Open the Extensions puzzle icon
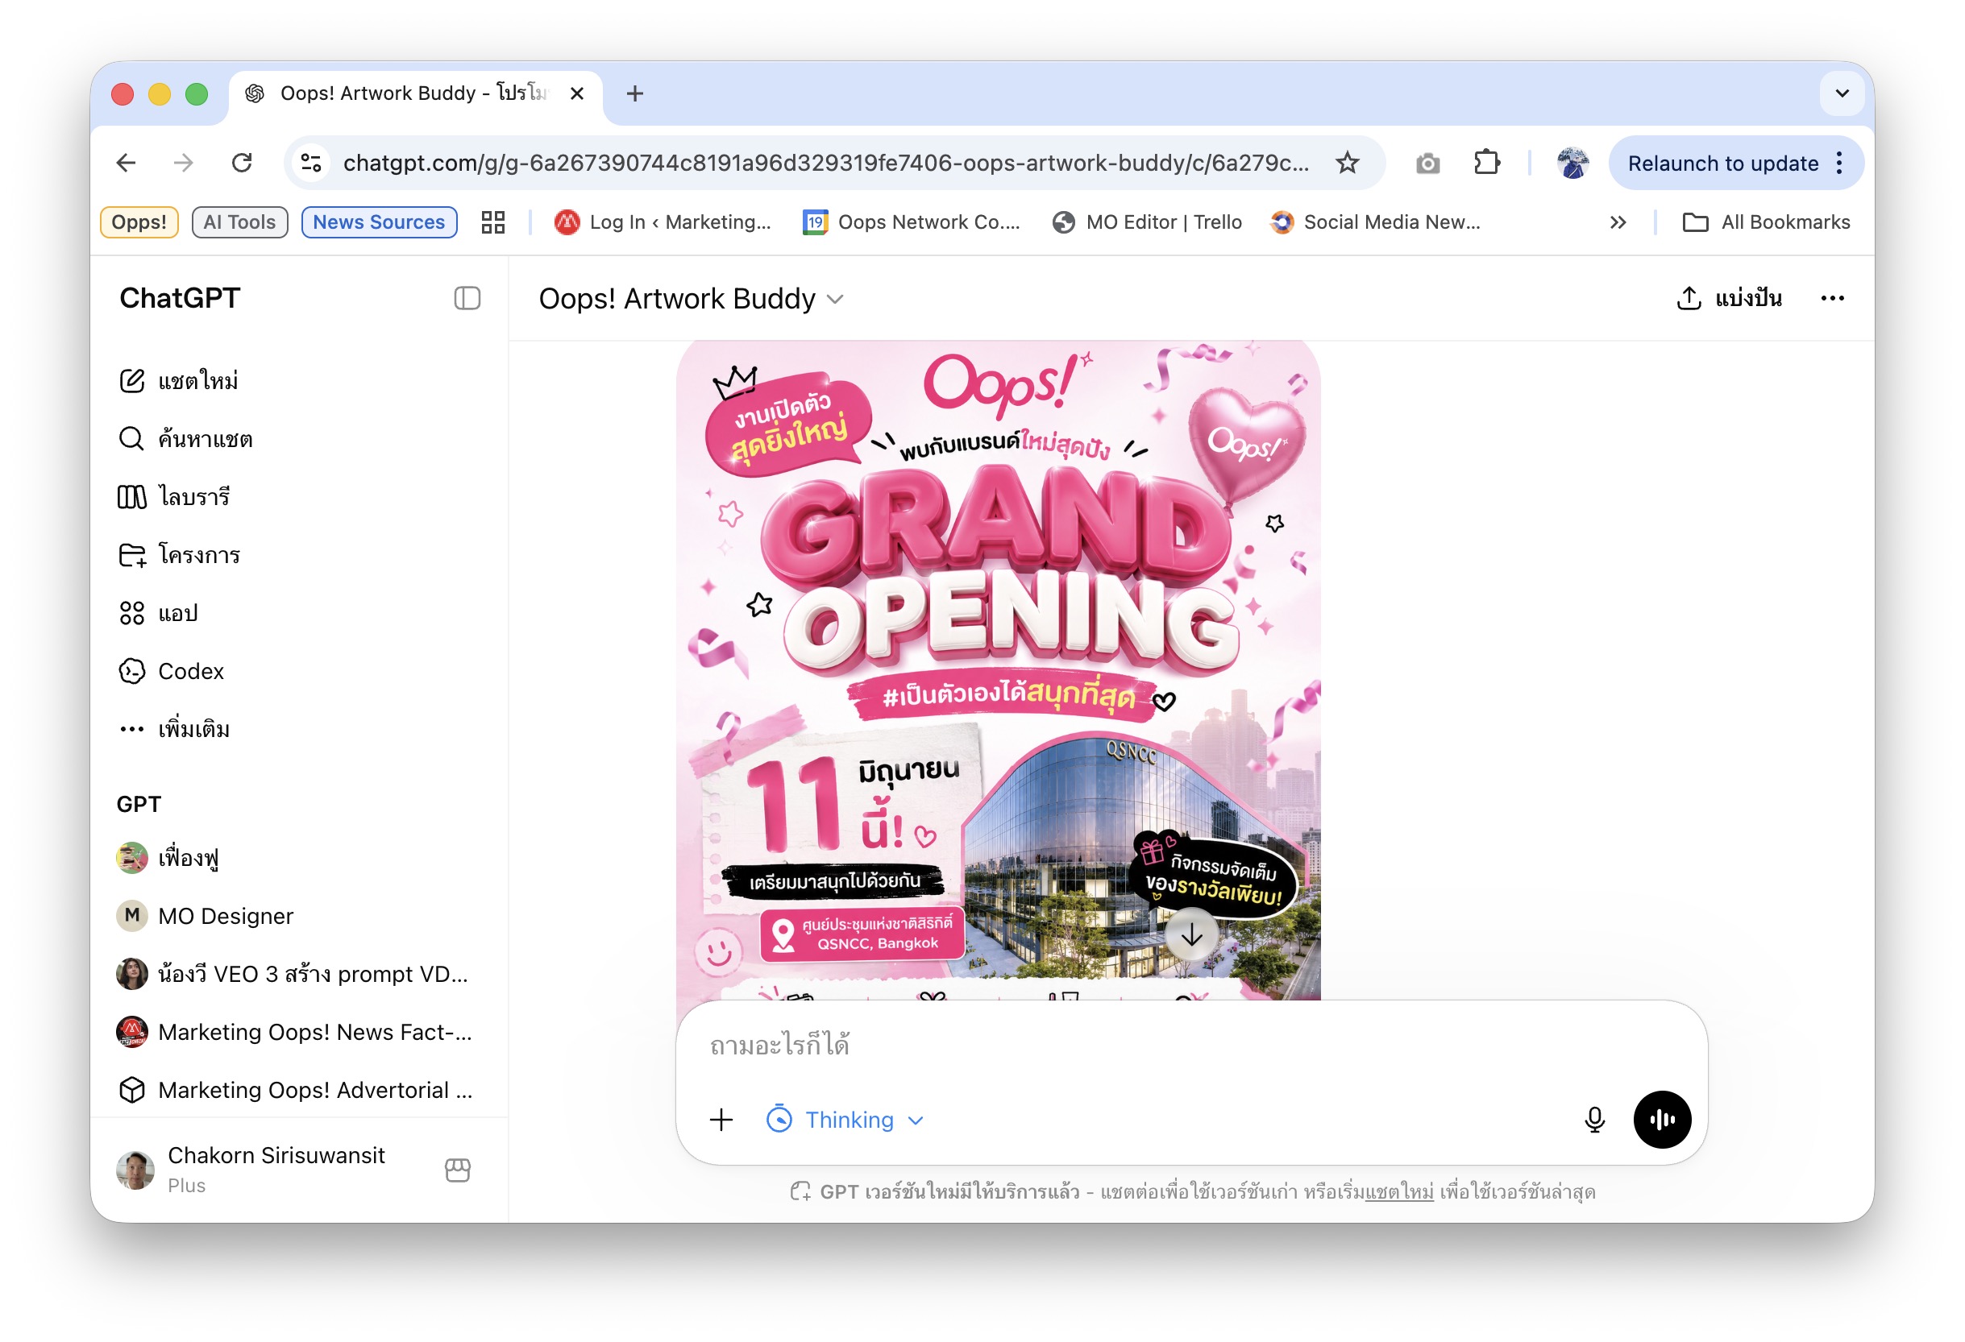 click(x=1486, y=163)
